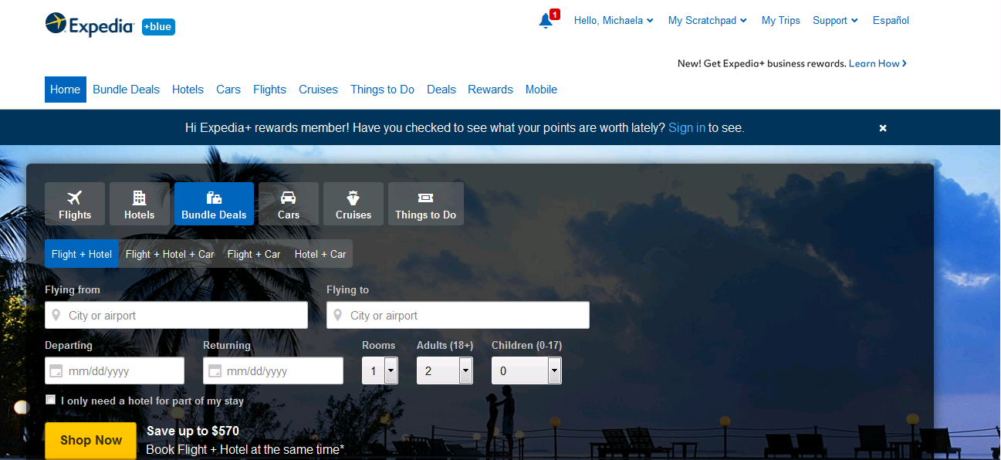Image resolution: width=1001 pixels, height=460 pixels.
Task: Check 'I only need a hotel for part of my stay'
Action: point(51,400)
